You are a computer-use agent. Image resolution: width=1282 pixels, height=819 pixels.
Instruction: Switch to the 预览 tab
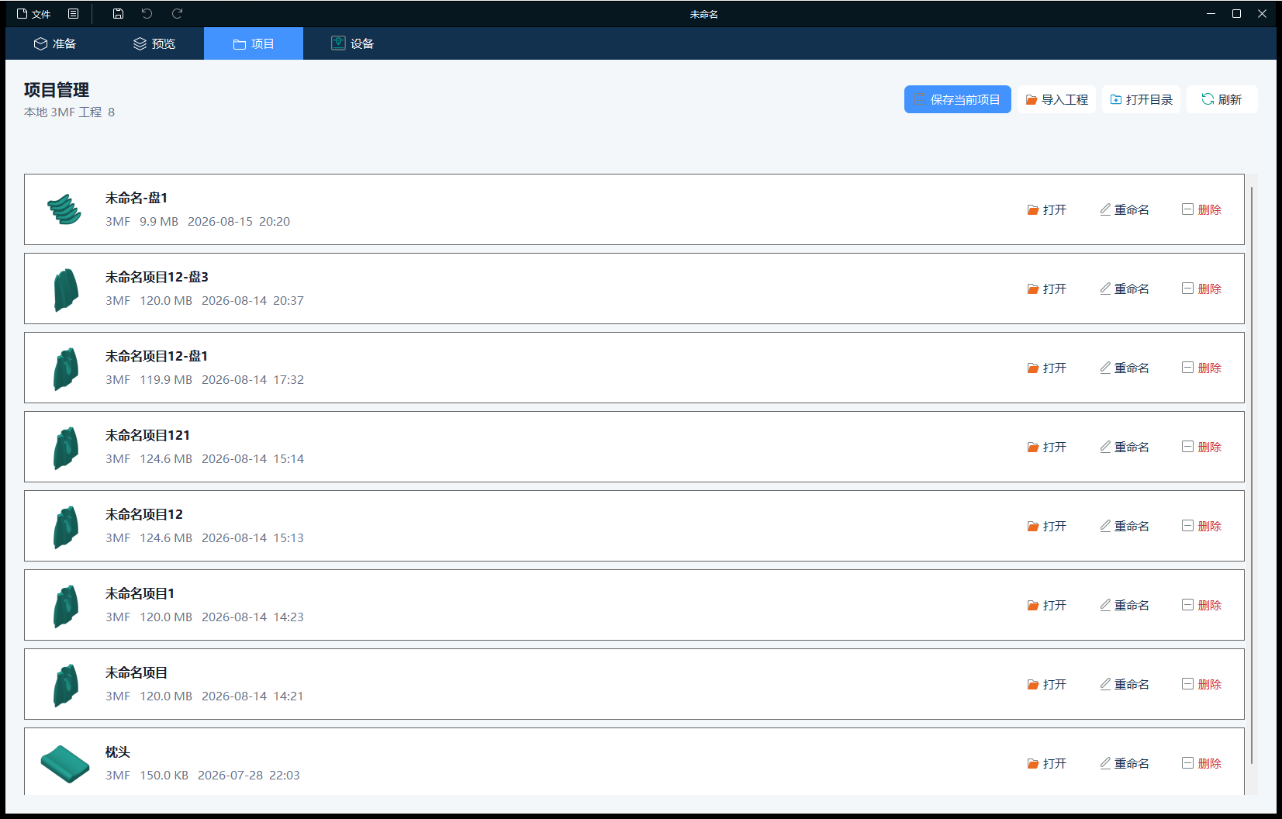tap(154, 43)
